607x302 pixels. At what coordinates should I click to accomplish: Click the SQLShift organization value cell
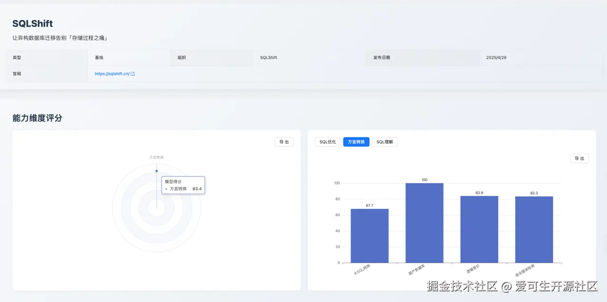(310, 57)
